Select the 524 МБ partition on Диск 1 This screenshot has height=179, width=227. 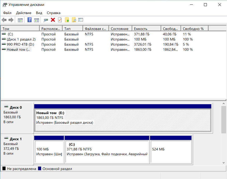click(x=171, y=152)
